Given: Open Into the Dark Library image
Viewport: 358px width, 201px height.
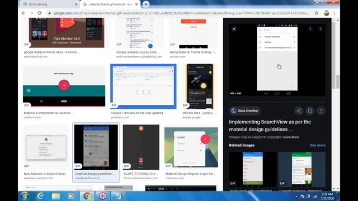Looking at the screenshot, I should click(x=200, y=87).
